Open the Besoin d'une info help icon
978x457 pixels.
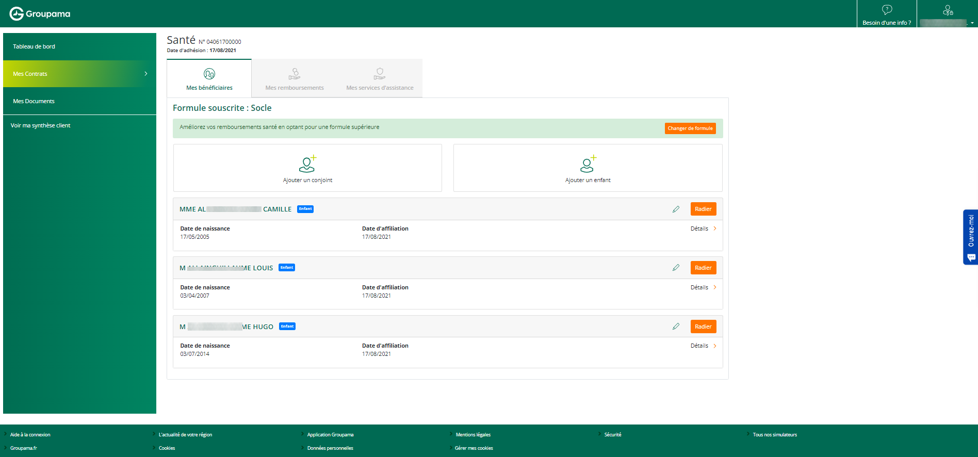point(887,10)
